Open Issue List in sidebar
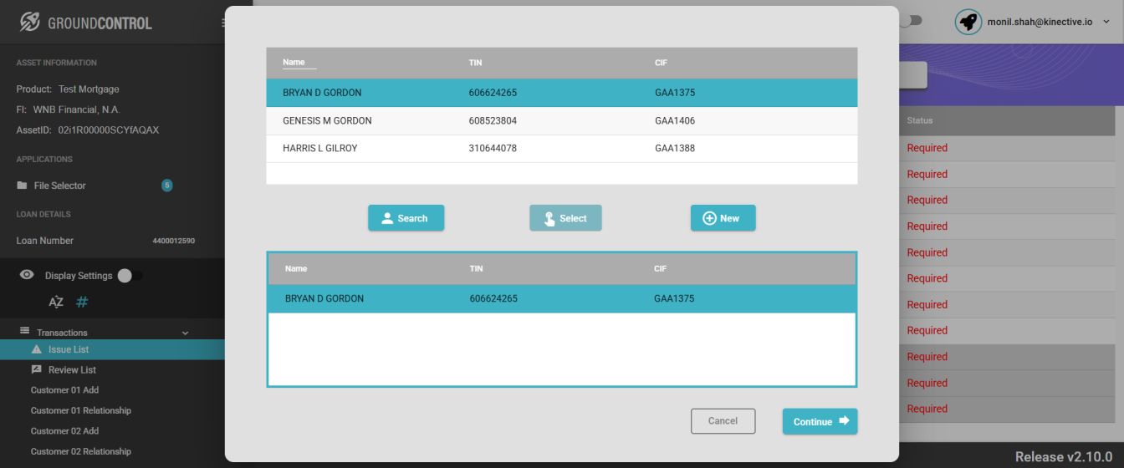This screenshot has width=1124, height=468. tap(112, 349)
